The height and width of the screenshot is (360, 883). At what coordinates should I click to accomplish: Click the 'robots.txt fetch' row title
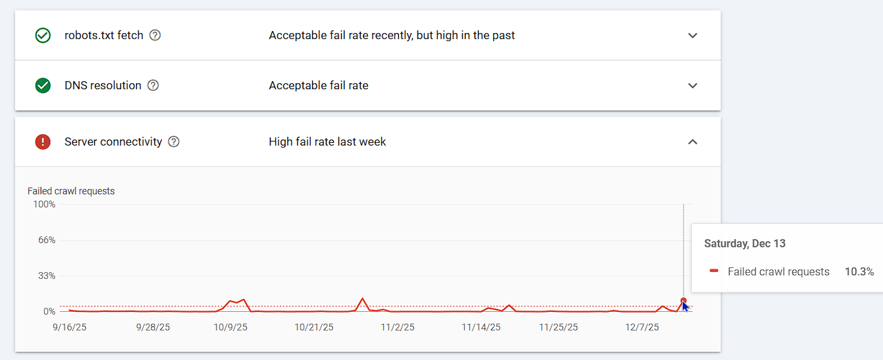point(104,35)
